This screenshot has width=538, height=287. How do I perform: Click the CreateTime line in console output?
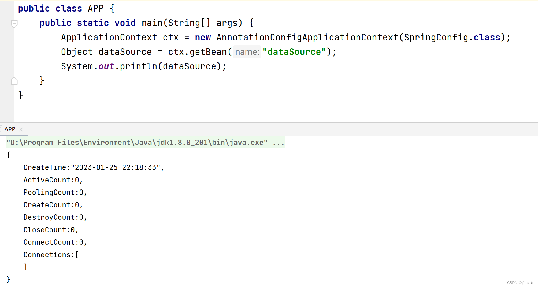pos(94,167)
